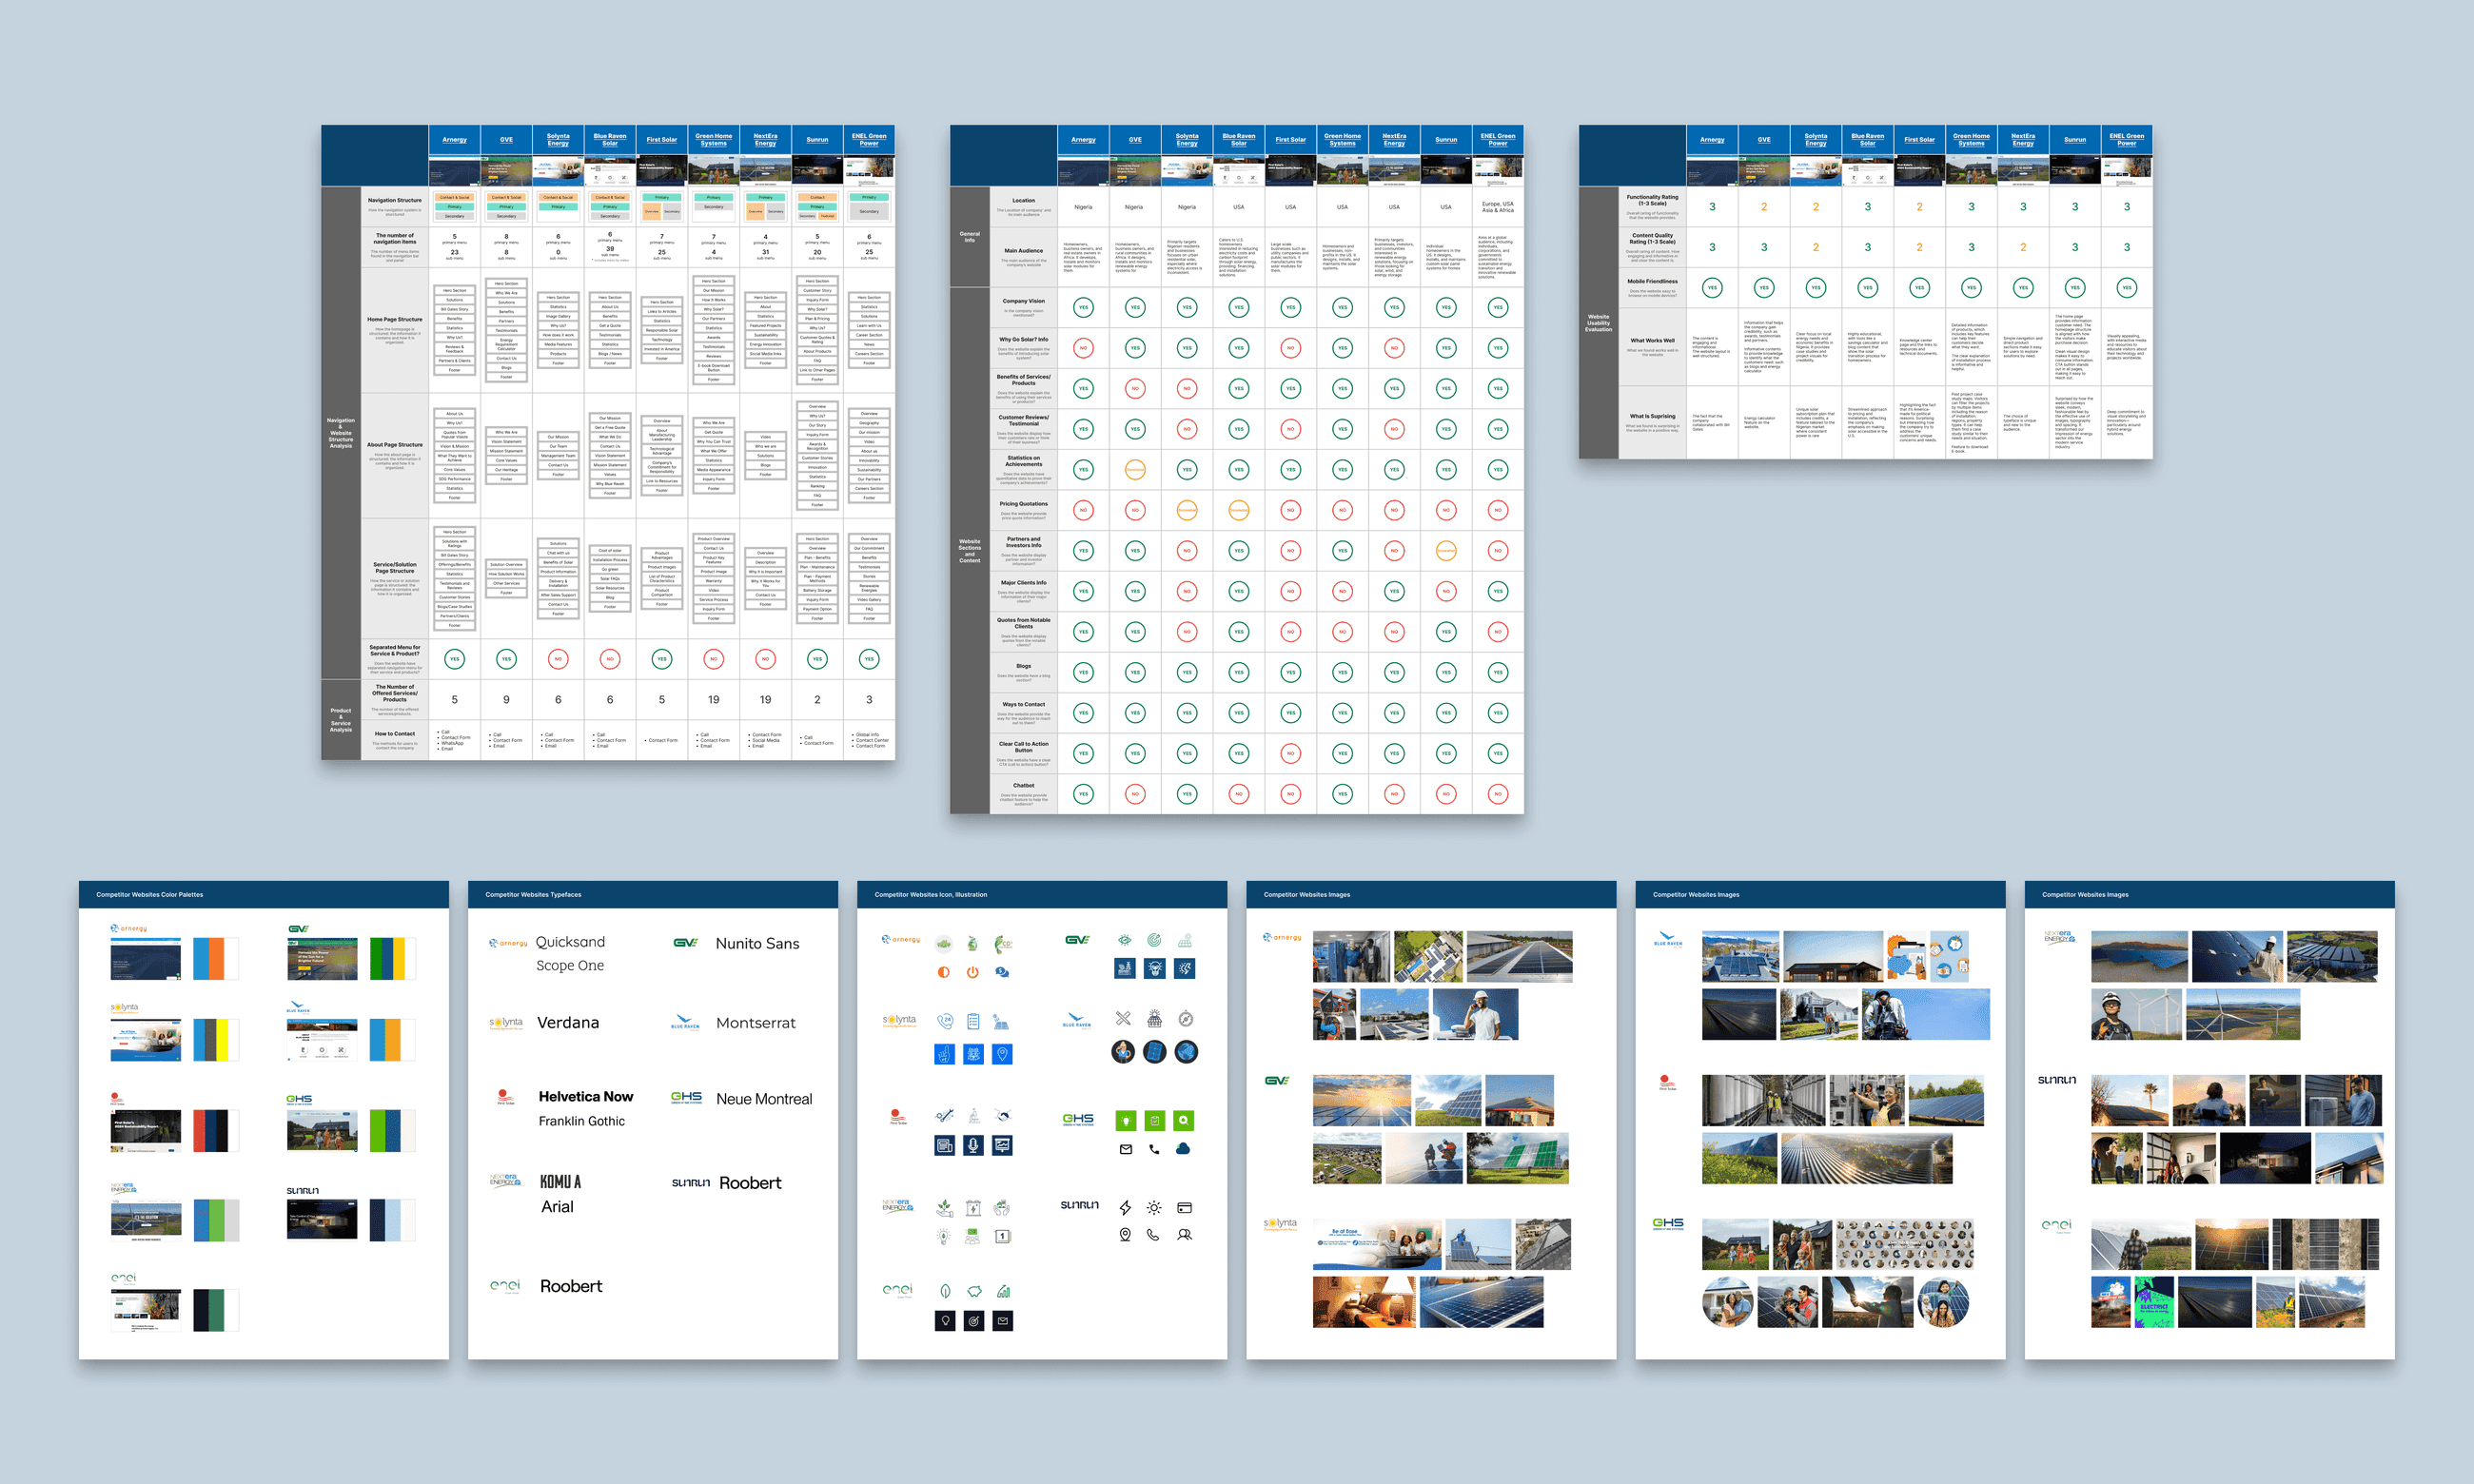Viewport: 2474px width, 1484px height.
Task: Select NextEra's battery charging icon
Action: (x=973, y=1208)
